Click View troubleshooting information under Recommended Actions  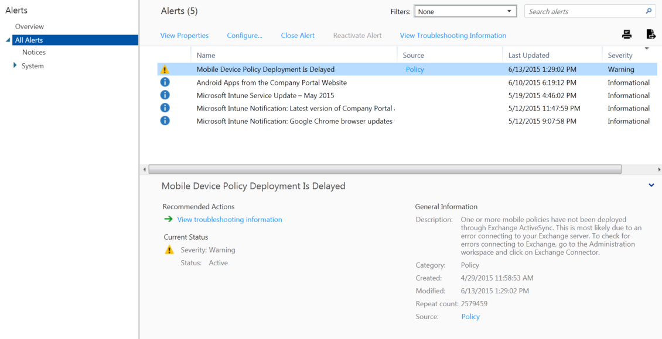[229, 219]
